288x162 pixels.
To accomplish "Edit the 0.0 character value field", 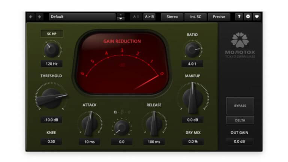I will [x=121, y=142].
